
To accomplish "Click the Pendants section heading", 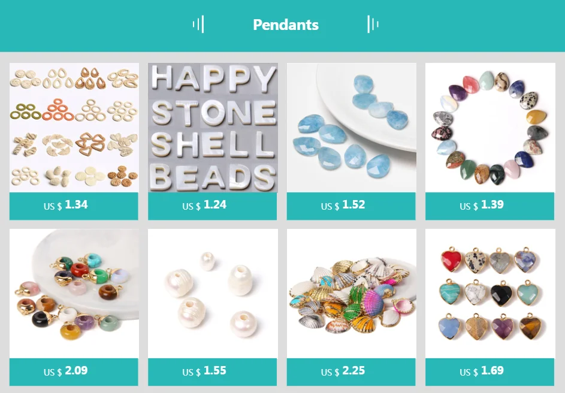I will 286,25.
